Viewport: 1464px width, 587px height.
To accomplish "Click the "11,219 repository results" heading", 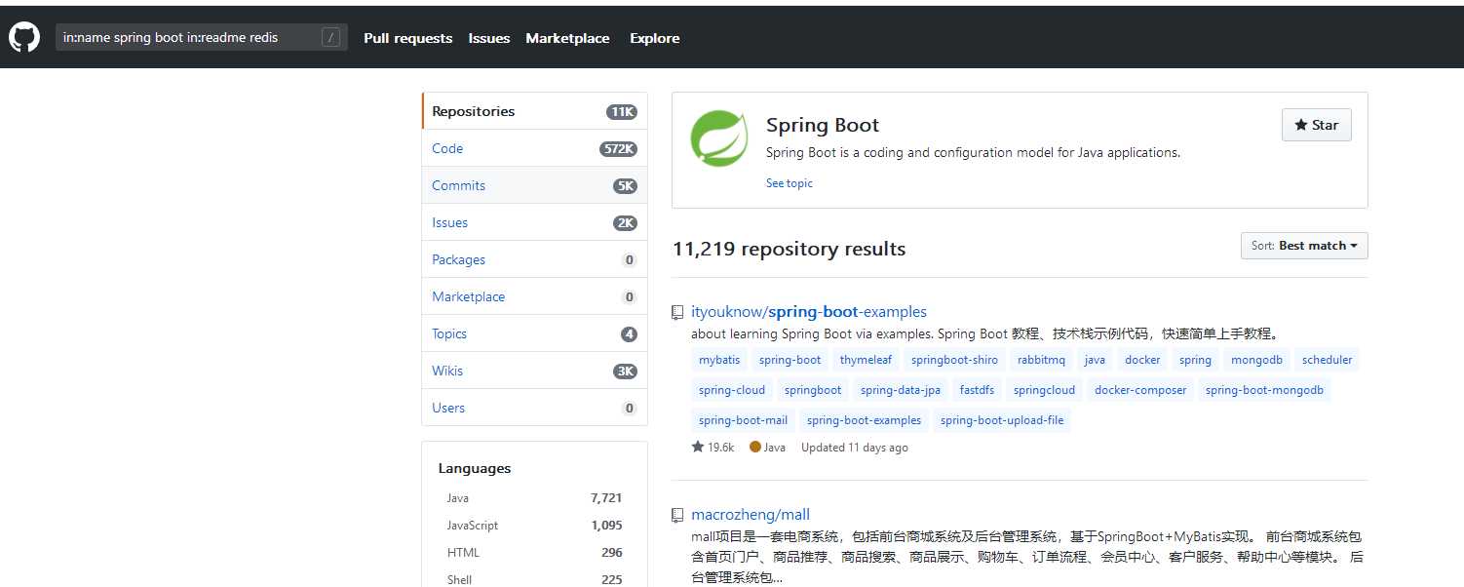I will [790, 249].
